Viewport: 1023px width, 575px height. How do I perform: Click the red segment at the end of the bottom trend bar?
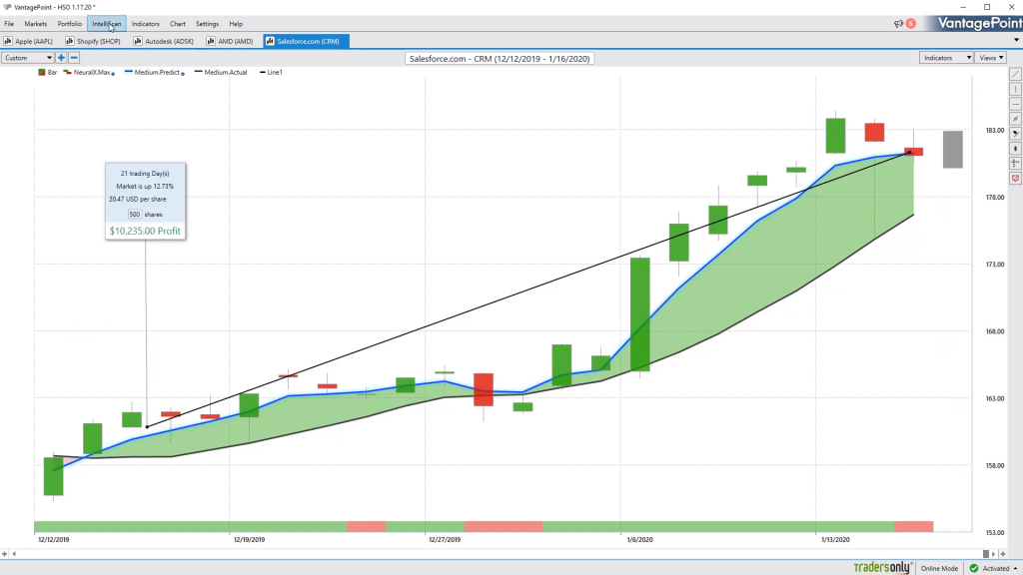coord(913,526)
